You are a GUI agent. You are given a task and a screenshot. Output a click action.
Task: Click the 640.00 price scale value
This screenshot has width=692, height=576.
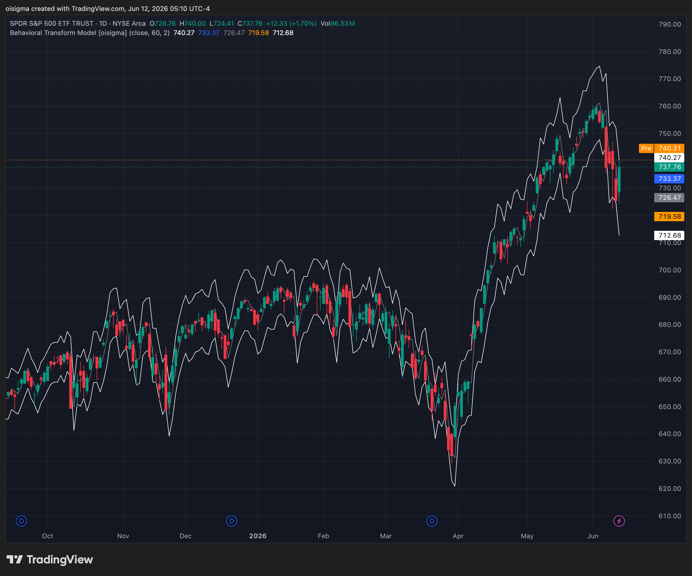pos(670,434)
